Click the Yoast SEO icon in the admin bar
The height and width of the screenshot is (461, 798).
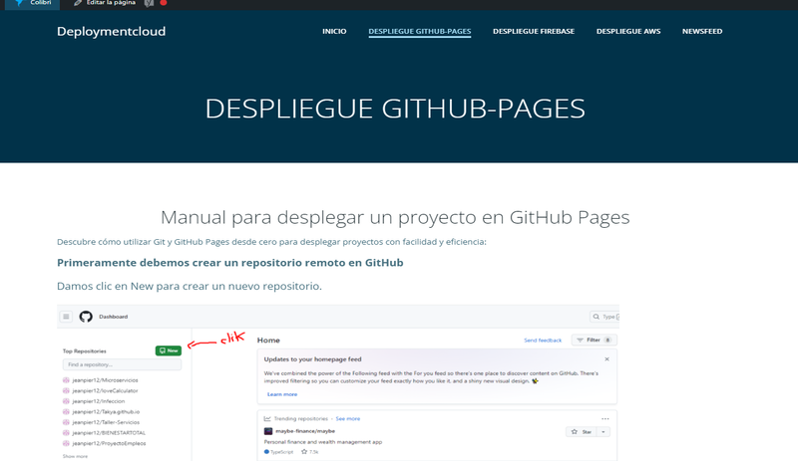click(149, 3)
